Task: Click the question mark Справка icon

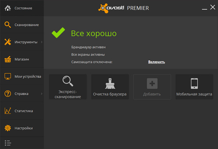Action: coord(8,94)
